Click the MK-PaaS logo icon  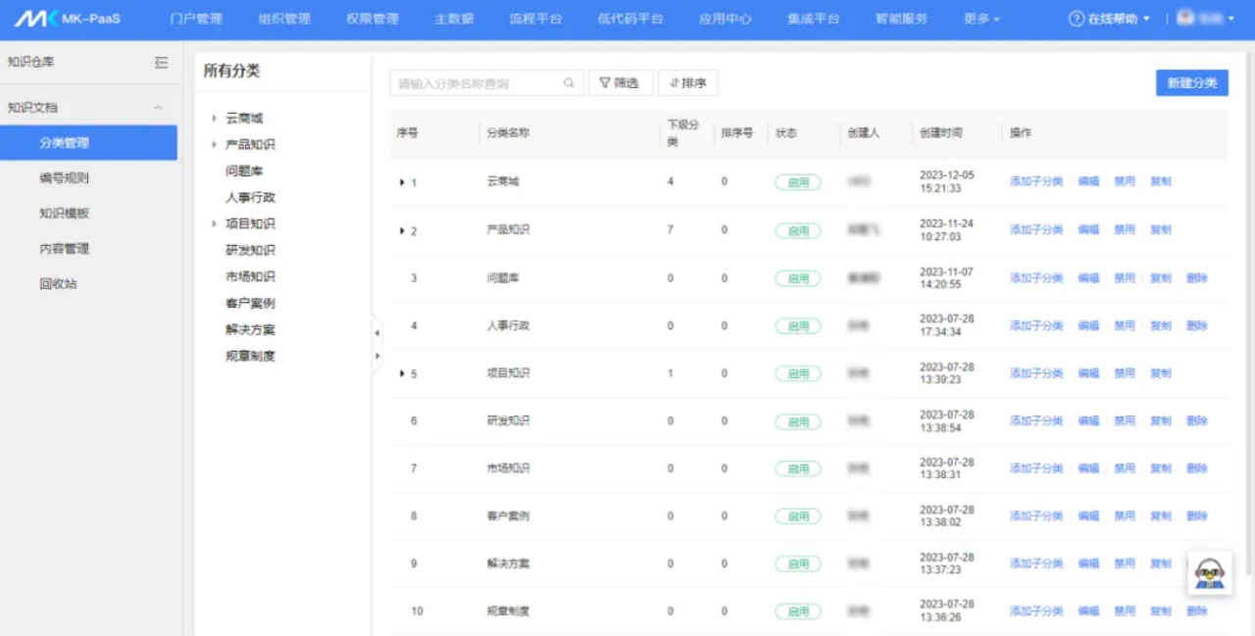click(35, 19)
